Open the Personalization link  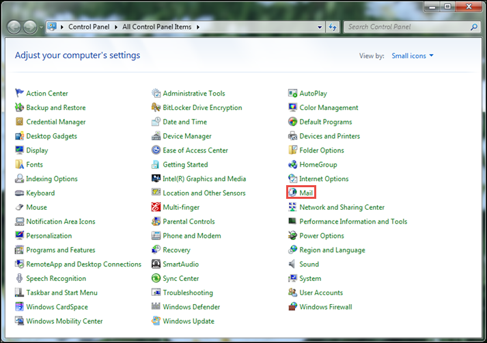click(49, 236)
